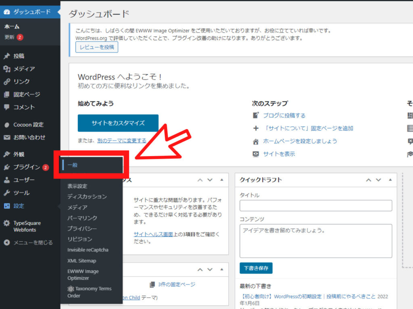Open the サイトを表示 link

279,154
